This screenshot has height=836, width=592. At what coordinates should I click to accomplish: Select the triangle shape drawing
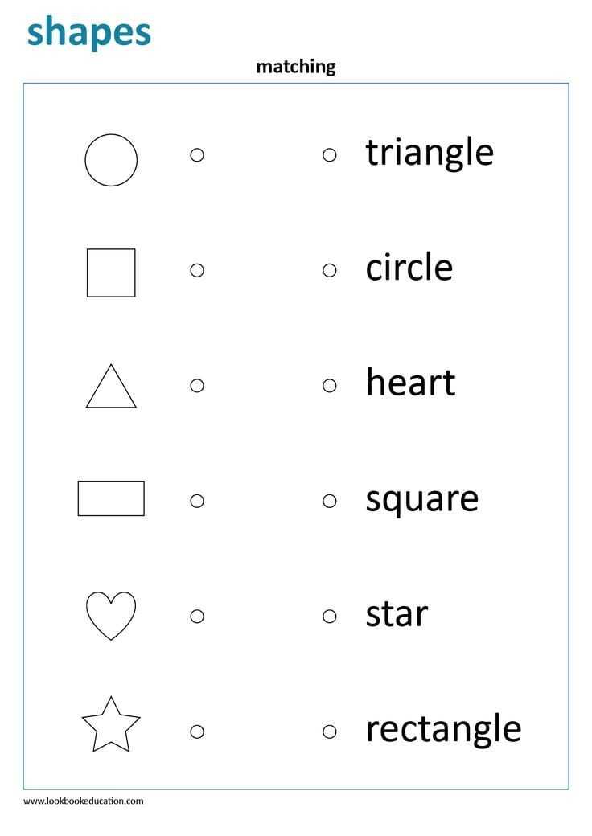tap(111, 387)
